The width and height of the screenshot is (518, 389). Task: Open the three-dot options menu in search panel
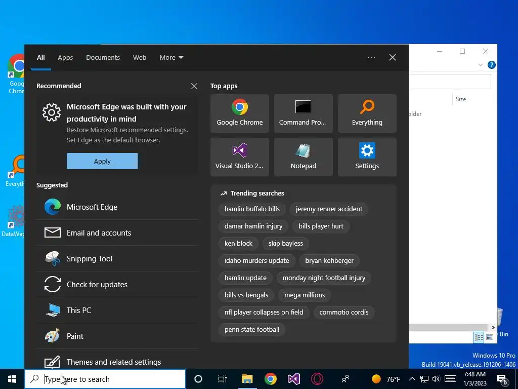[x=371, y=58]
